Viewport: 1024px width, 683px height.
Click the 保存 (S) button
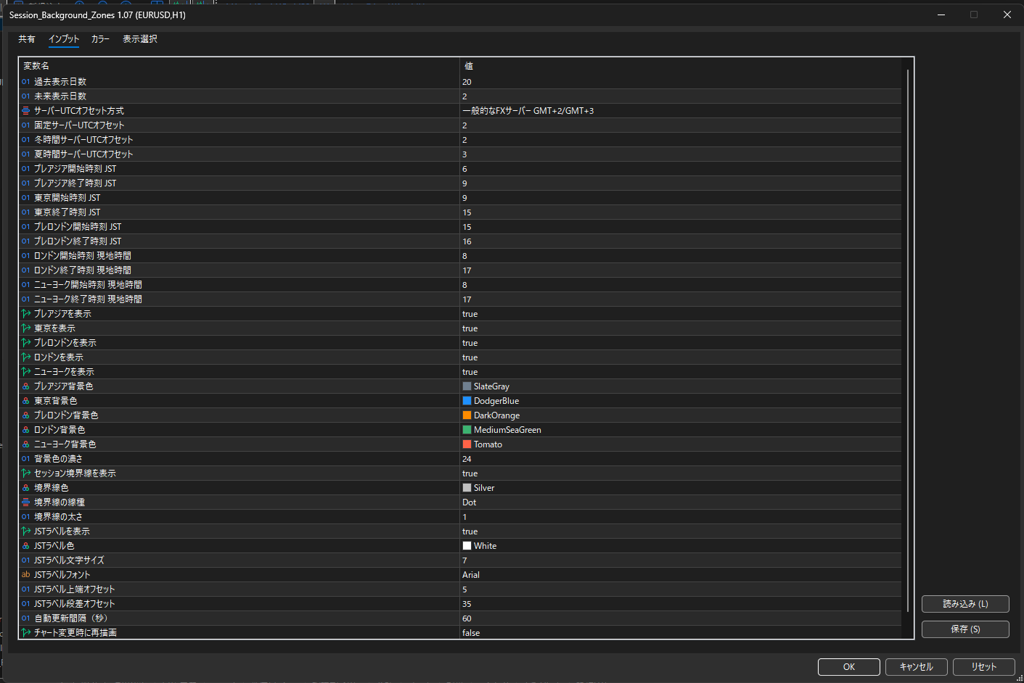click(x=965, y=629)
